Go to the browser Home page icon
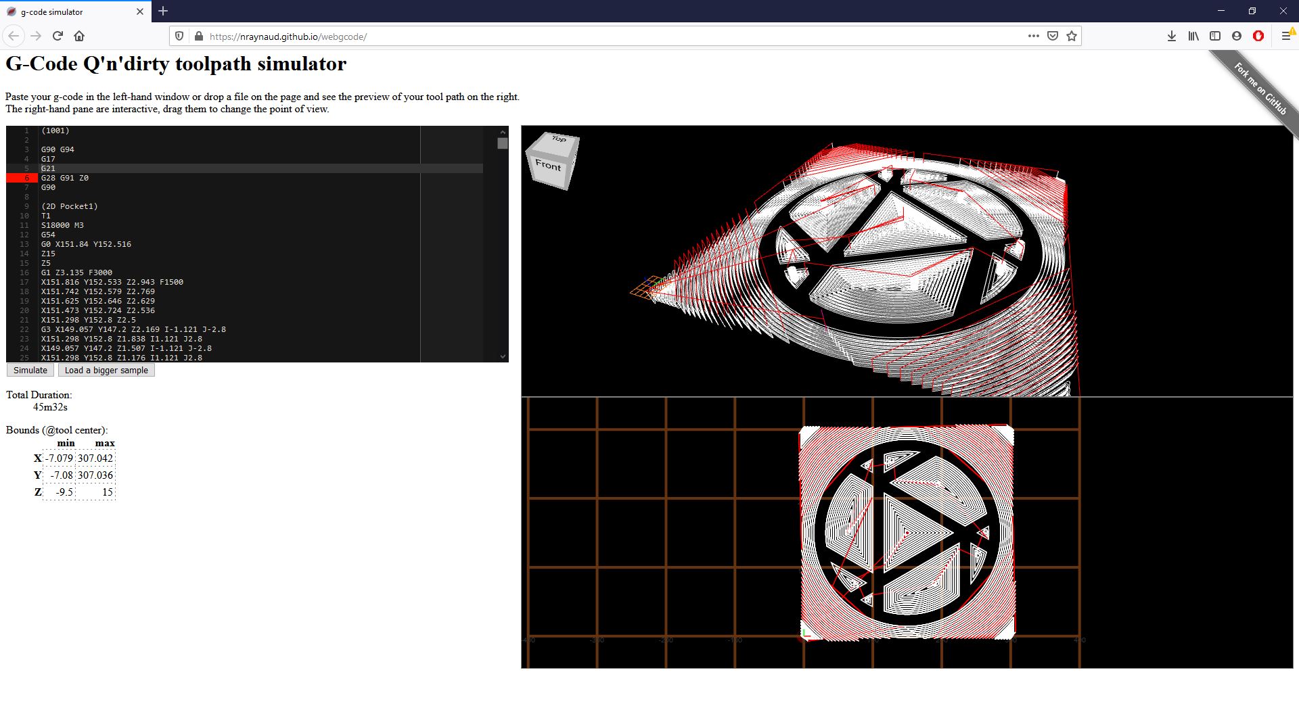 coord(79,36)
